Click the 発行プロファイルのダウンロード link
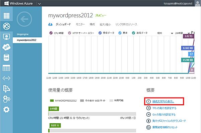The width and height of the screenshot is (201, 133). tap(169, 121)
